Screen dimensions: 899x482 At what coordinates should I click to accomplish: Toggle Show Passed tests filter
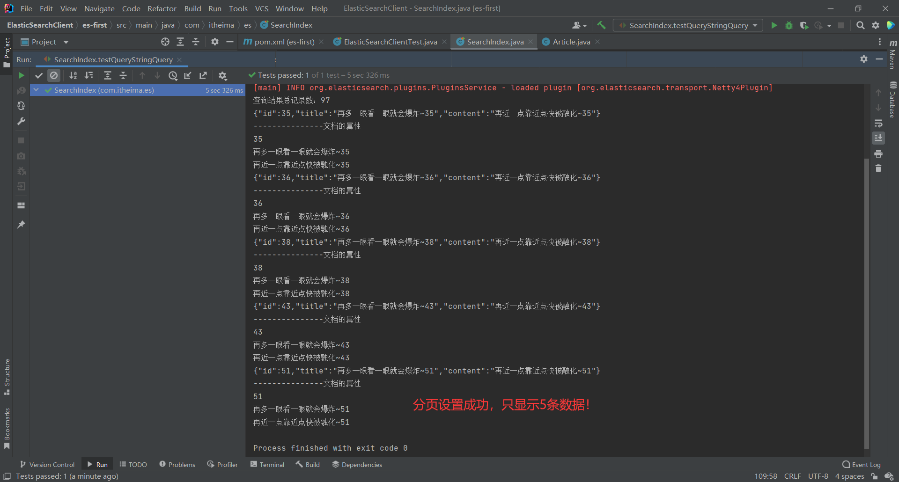[39, 75]
